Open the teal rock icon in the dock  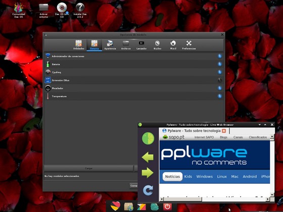155,207
